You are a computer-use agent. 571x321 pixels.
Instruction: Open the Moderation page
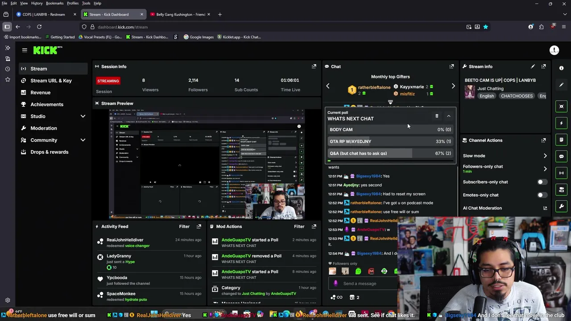click(x=54, y=128)
